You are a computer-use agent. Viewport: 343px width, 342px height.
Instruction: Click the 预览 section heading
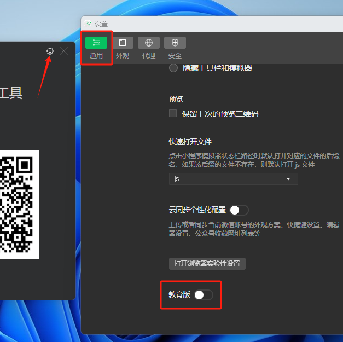coord(176,99)
